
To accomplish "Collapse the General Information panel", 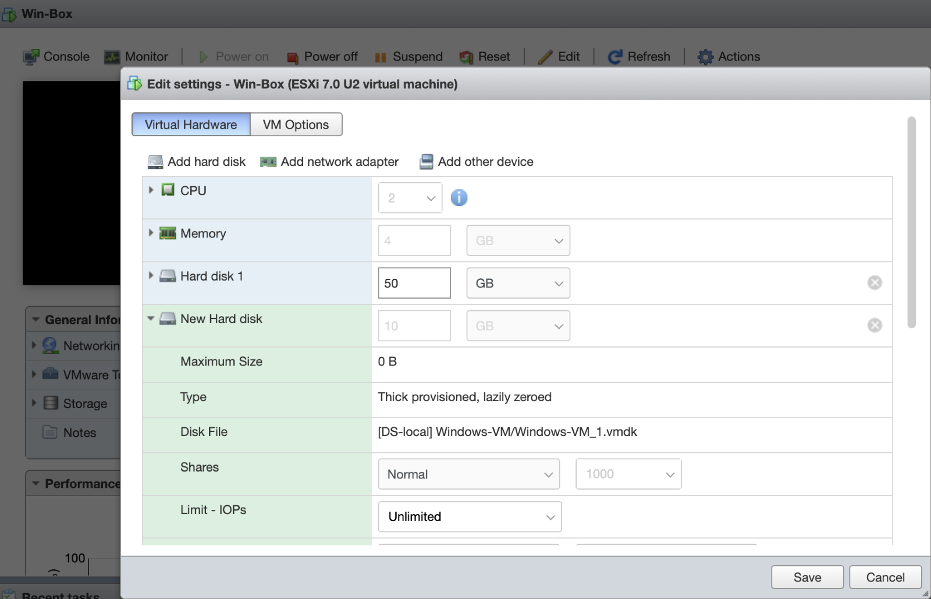I will 36,320.
